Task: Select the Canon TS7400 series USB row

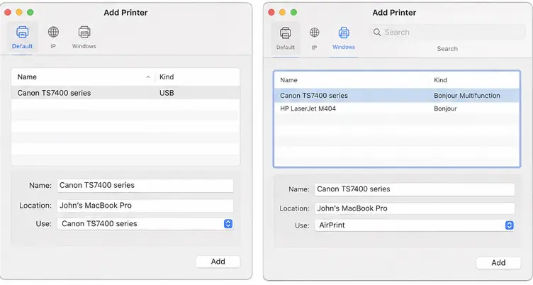Action: click(x=125, y=93)
